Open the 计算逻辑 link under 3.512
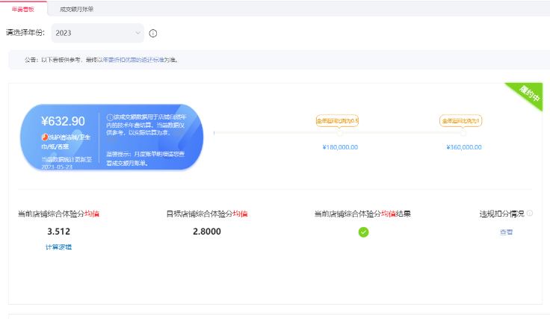550x319 pixels. pyautogui.click(x=58, y=247)
